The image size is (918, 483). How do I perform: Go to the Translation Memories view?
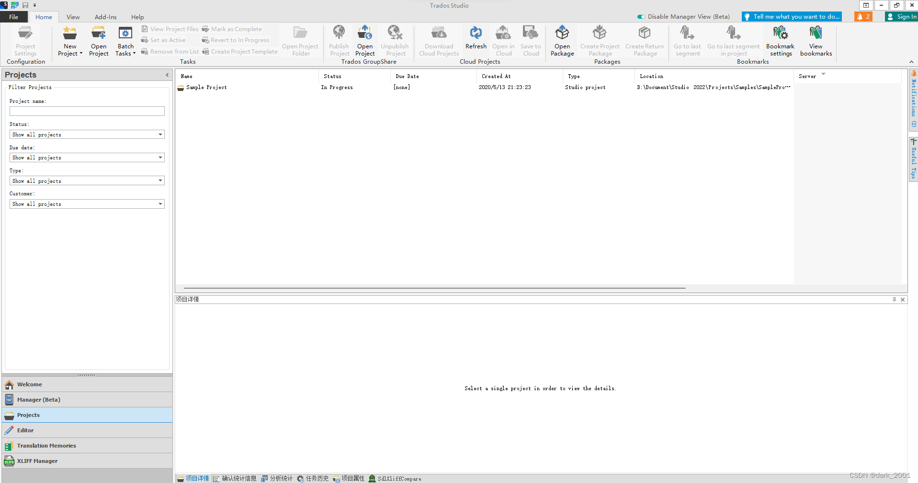click(x=87, y=446)
